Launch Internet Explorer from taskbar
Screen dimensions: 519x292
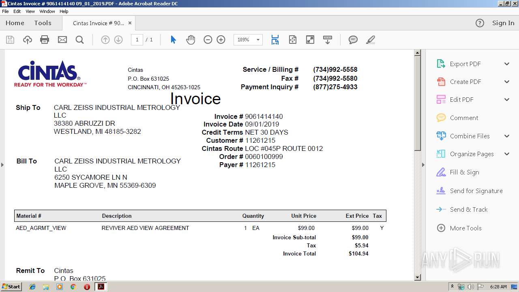[32, 287]
